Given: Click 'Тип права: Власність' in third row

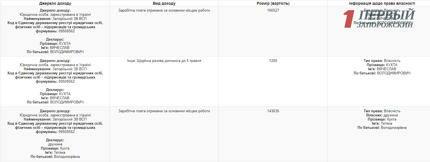Looking at the screenshot, I should pos(382,111).
